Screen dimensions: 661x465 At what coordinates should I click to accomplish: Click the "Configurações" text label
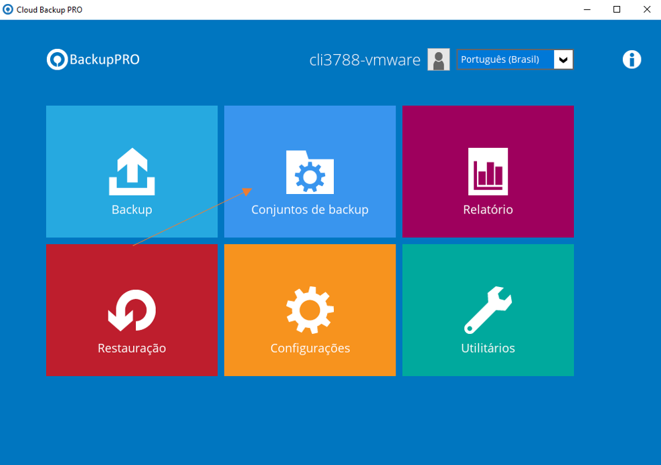click(x=310, y=348)
